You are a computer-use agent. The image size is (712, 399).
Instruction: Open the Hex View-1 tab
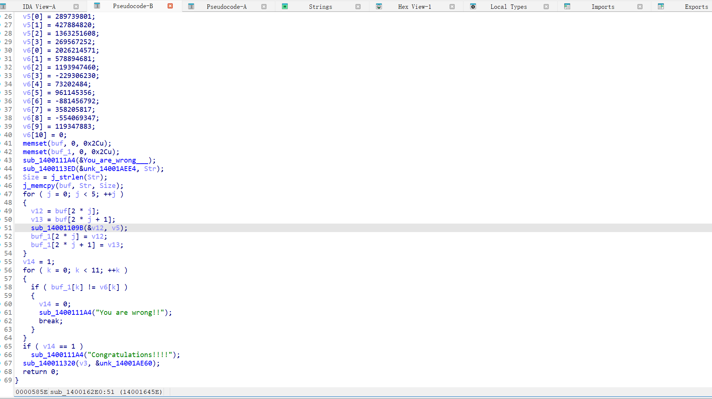(414, 7)
